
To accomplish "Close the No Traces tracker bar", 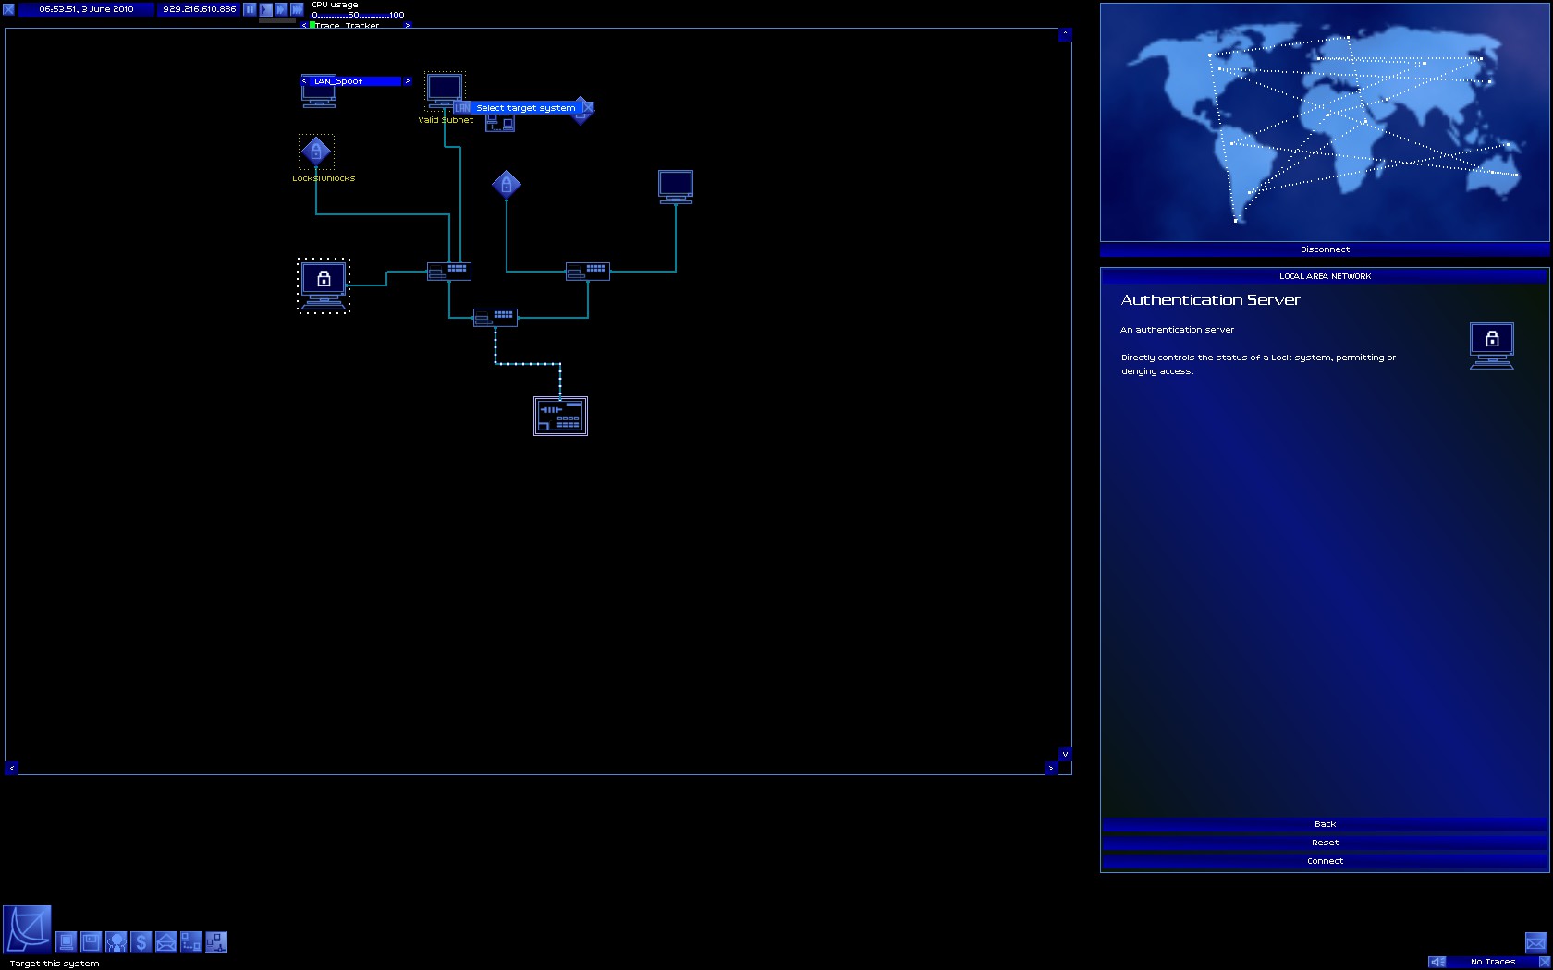I will tap(1544, 962).
